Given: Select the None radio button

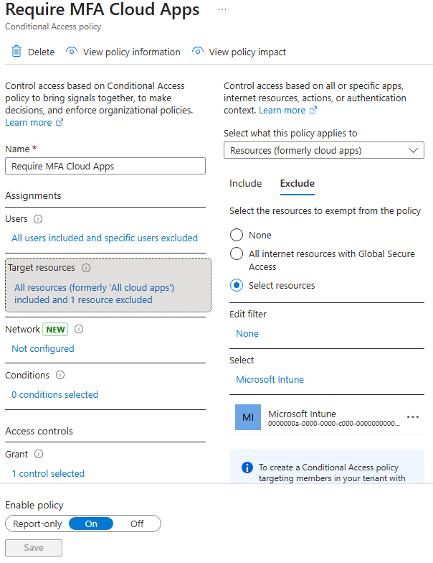Looking at the screenshot, I should click(237, 236).
